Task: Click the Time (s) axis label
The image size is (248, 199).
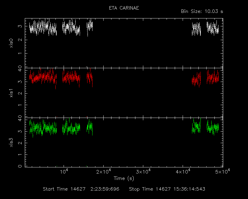Action: coord(124,179)
